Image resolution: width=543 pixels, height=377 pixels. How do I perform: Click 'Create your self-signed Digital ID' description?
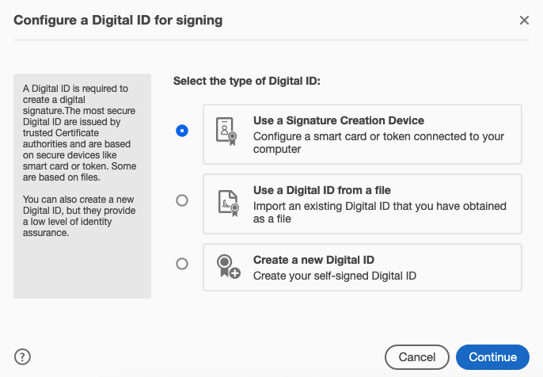pos(334,276)
